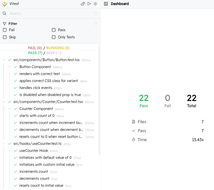Viewport: 214px width, 190px height.
Task: Run all tests with play icon
Action: coord(89,4)
